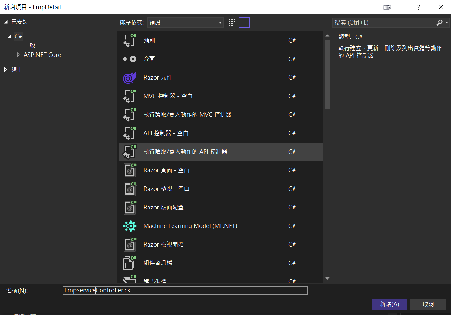451x315 pixels.
Task: Select the 線上 category
Action: [17, 70]
